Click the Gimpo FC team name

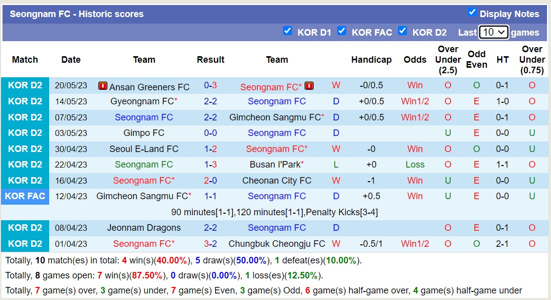[144, 132]
